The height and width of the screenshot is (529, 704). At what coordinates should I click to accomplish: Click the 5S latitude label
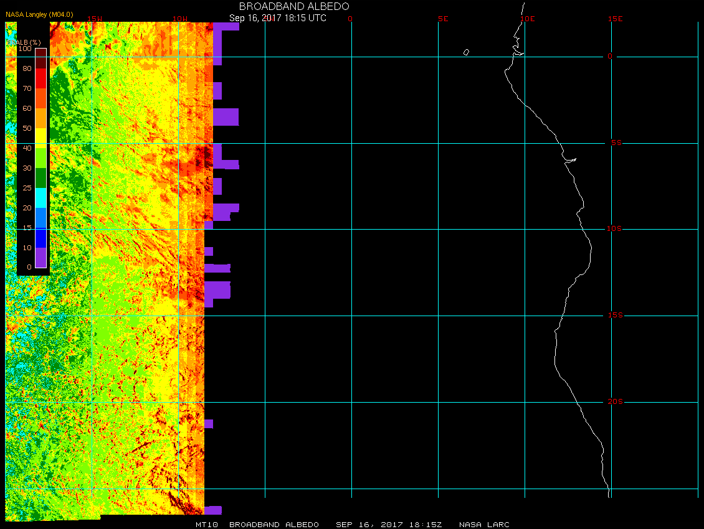click(x=616, y=143)
